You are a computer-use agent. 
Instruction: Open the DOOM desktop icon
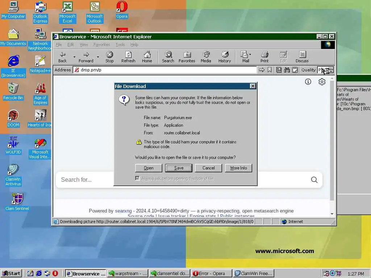click(13, 118)
